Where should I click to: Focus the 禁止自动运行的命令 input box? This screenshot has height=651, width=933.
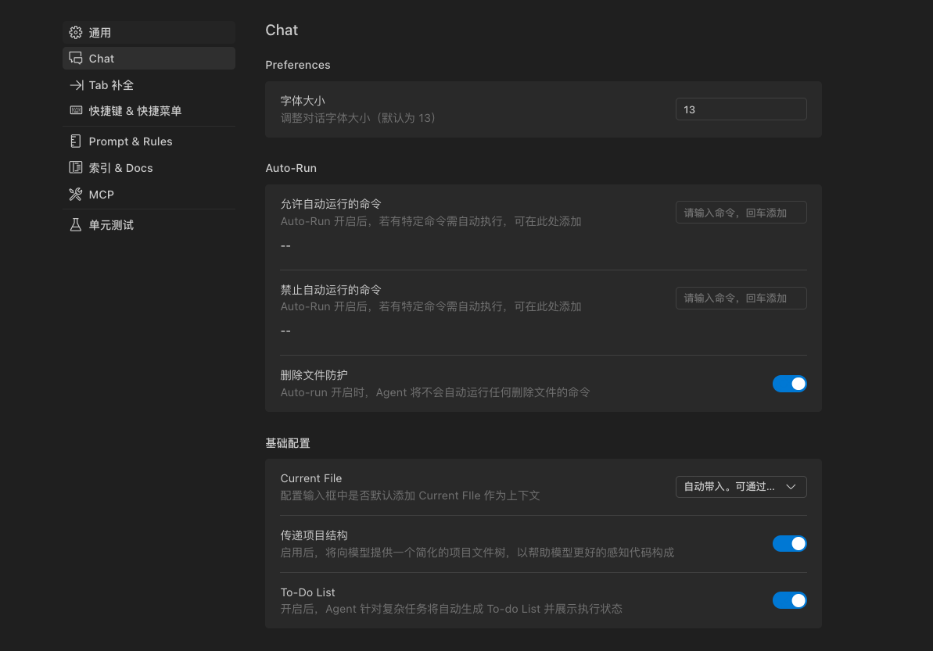click(x=741, y=298)
